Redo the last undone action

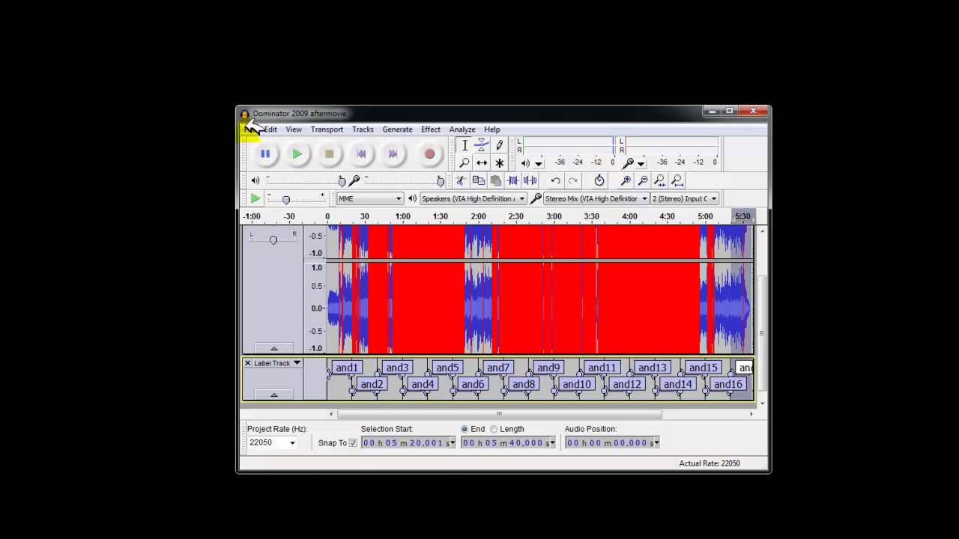(x=572, y=180)
